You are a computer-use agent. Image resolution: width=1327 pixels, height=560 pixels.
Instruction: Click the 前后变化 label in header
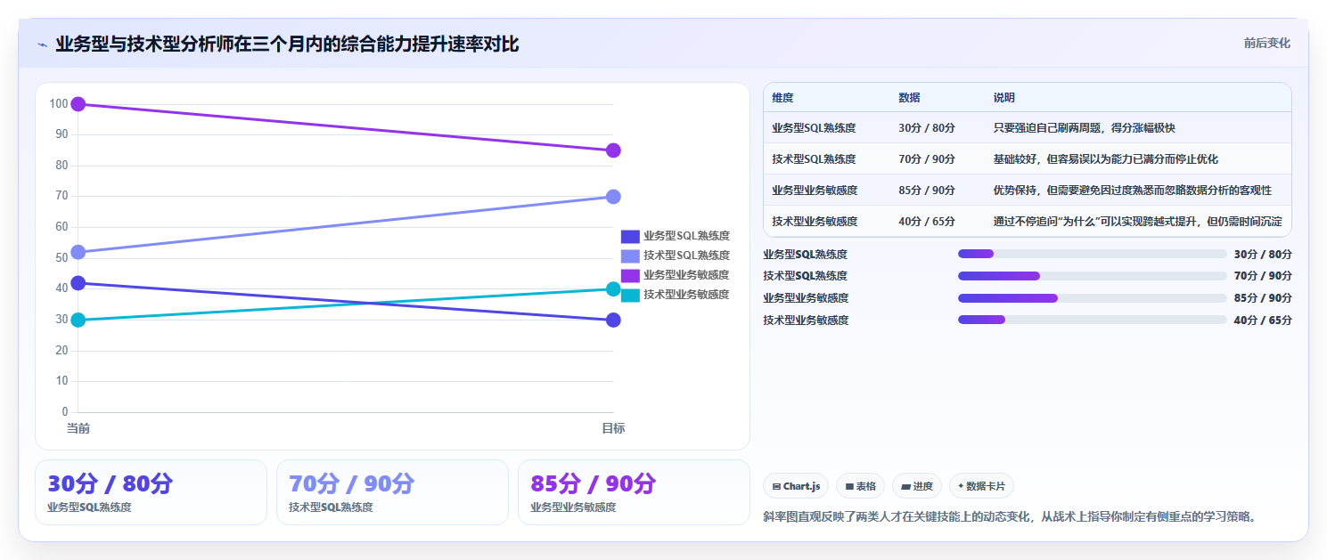tap(1266, 43)
